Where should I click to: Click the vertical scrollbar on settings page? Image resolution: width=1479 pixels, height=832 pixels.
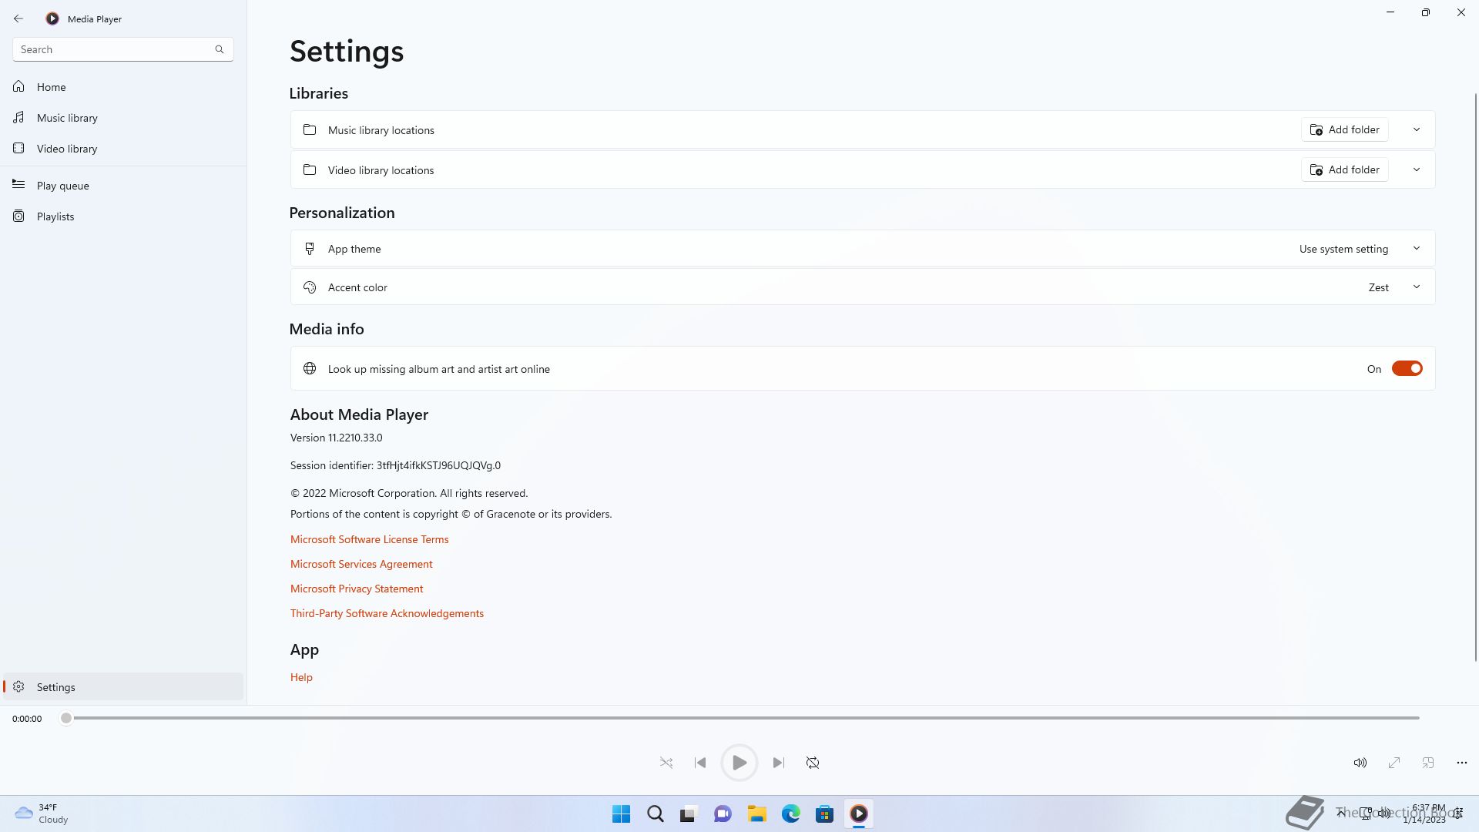click(1476, 377)
